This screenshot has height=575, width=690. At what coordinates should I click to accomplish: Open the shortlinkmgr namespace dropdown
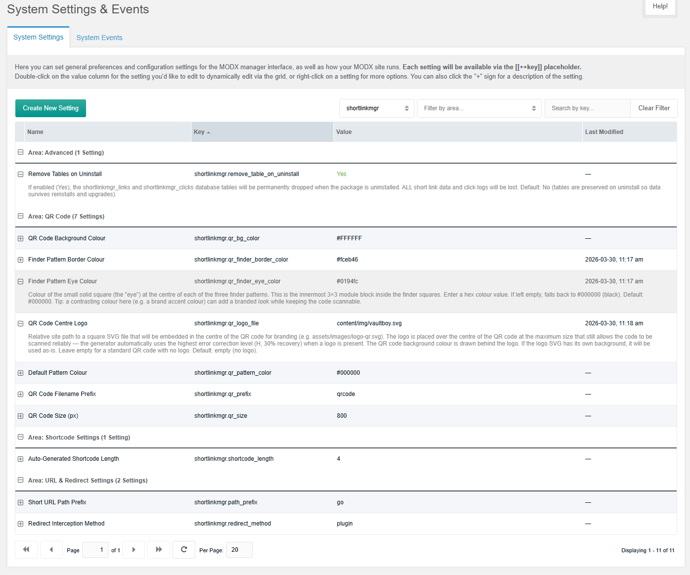pyautogui.click(x=377, y=108)
